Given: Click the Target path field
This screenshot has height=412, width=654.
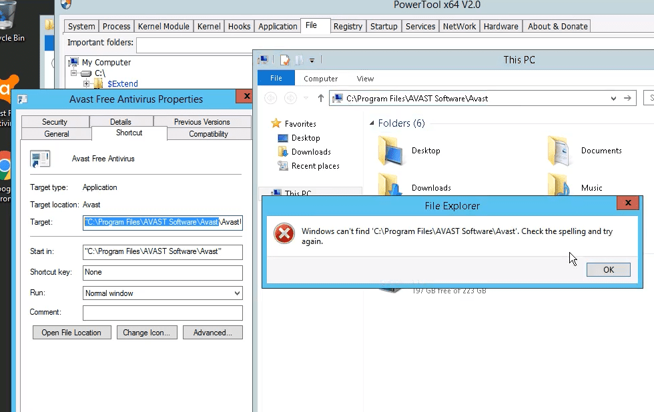Looking at the screenshot, I should click(163, 223).
